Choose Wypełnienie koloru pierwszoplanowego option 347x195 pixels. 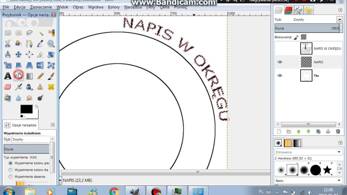coord(11,163)
